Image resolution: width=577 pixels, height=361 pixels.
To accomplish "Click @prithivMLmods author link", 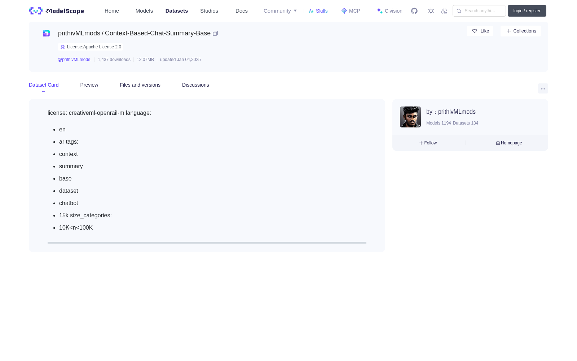I will pyautogui.click(x=74, y=60).
